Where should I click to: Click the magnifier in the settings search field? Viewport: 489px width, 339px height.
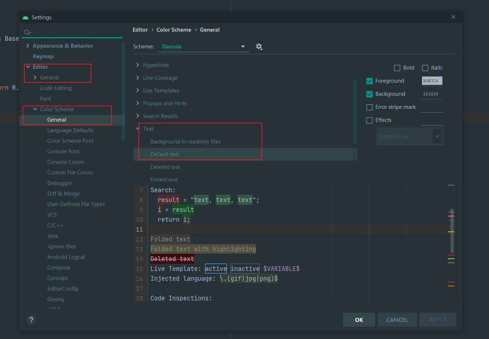point(27,32)
